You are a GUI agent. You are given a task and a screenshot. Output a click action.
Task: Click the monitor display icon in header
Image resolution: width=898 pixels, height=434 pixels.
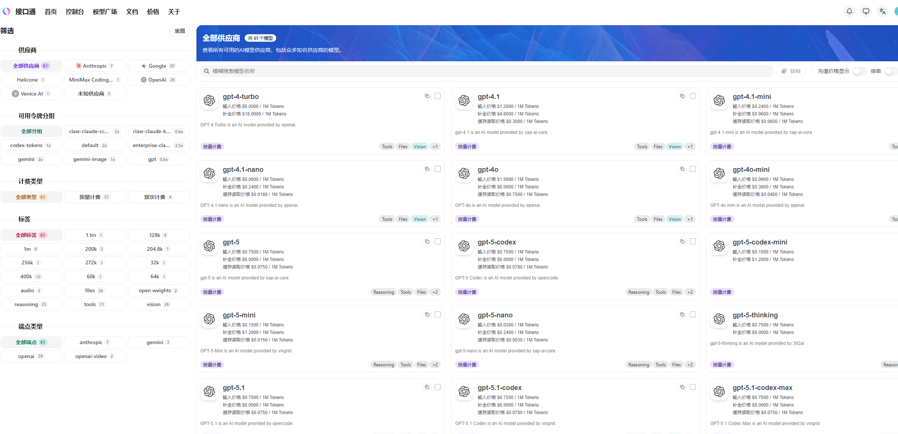pyautogui.click(x=866, y=11)
